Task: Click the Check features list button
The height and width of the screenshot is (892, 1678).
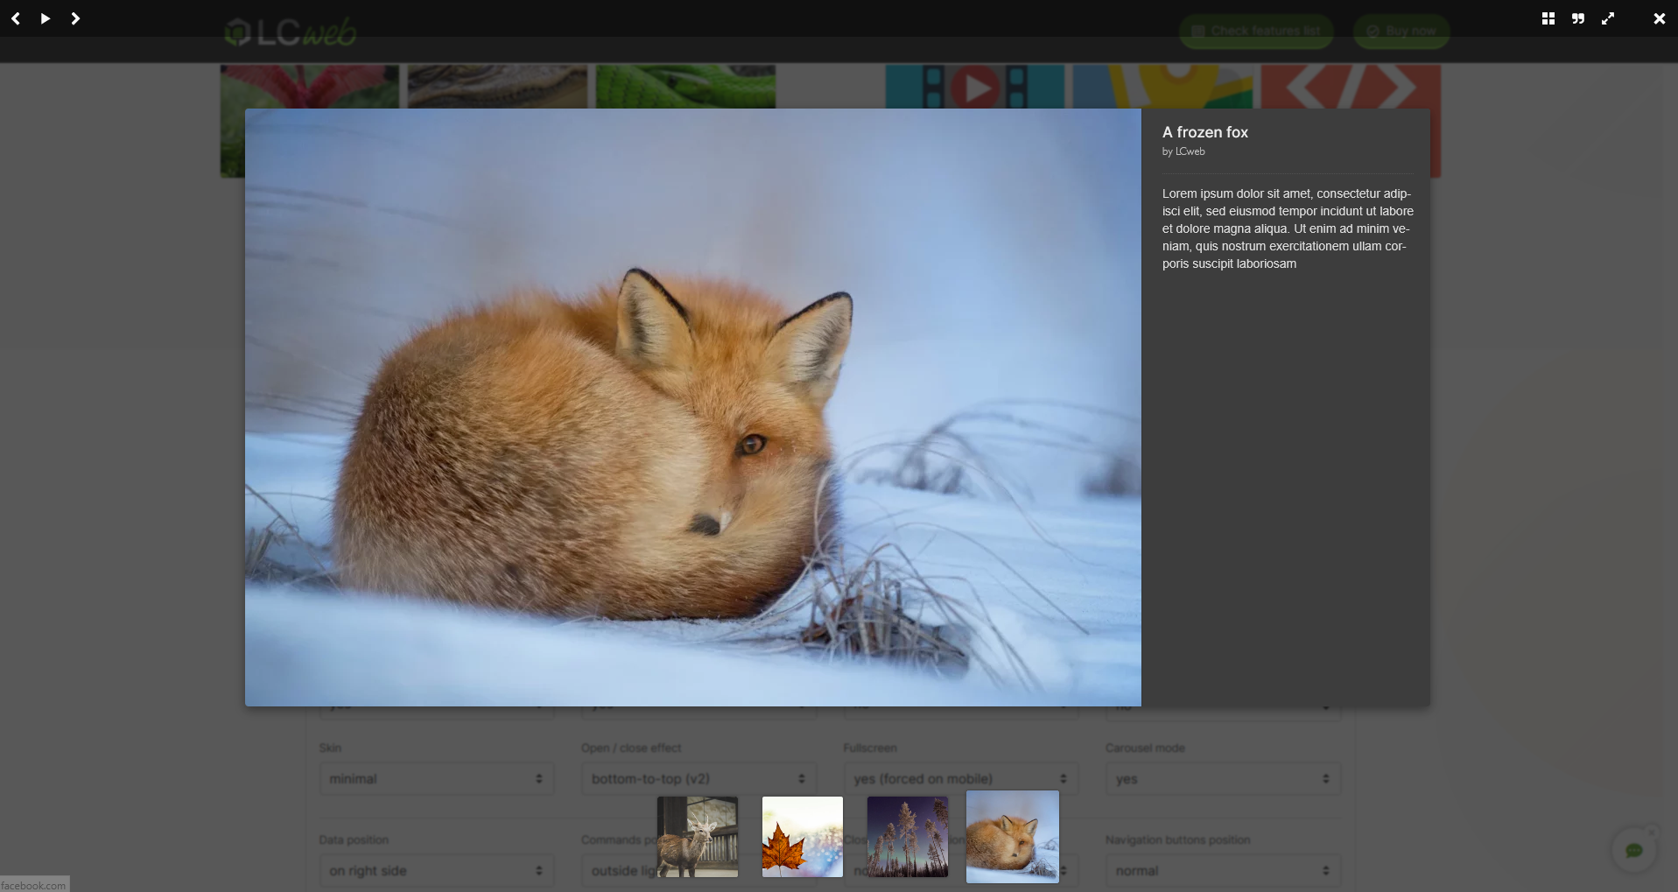Action: pyautogui.click(x=1256, y=31)
